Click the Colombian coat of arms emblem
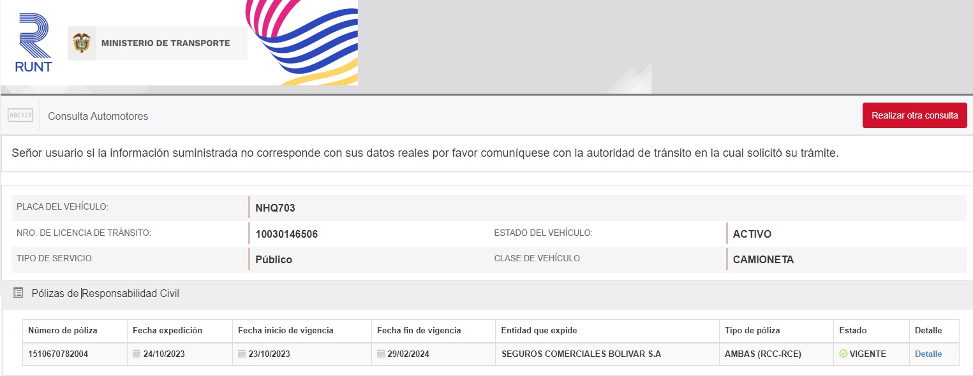973x376 pixels. pos(82,43)
